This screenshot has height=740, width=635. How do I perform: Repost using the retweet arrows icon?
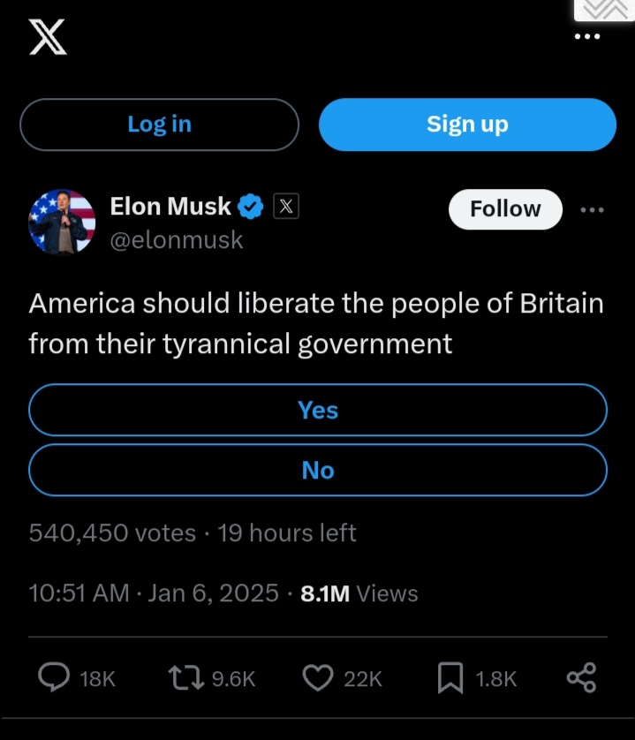click(x=185, y=677)
